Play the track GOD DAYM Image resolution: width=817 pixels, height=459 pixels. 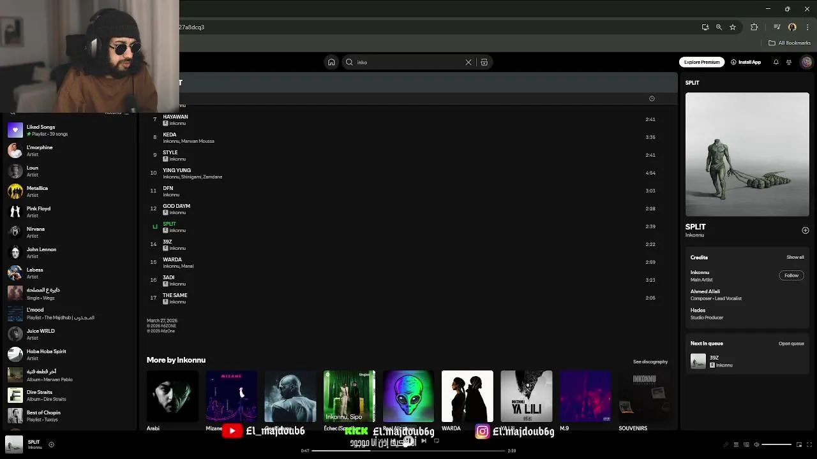pyautogui.click(x=407, y=208)
